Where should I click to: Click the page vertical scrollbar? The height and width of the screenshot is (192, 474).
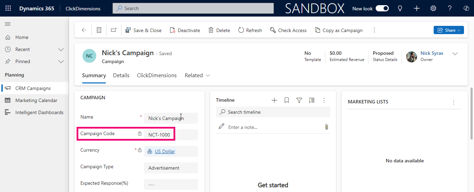tap(472, 113)
